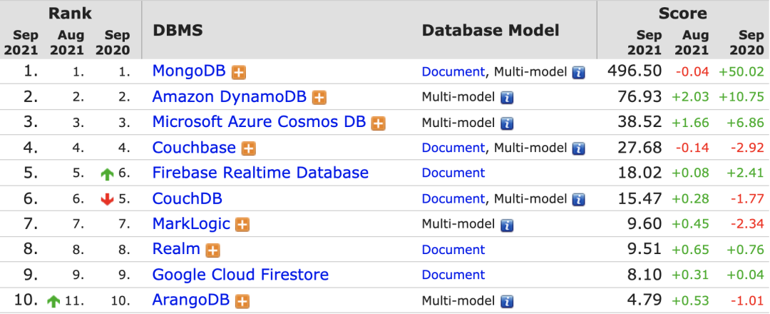
Task: Click the info icon in CouchDB row
Action: click(578, 199)
